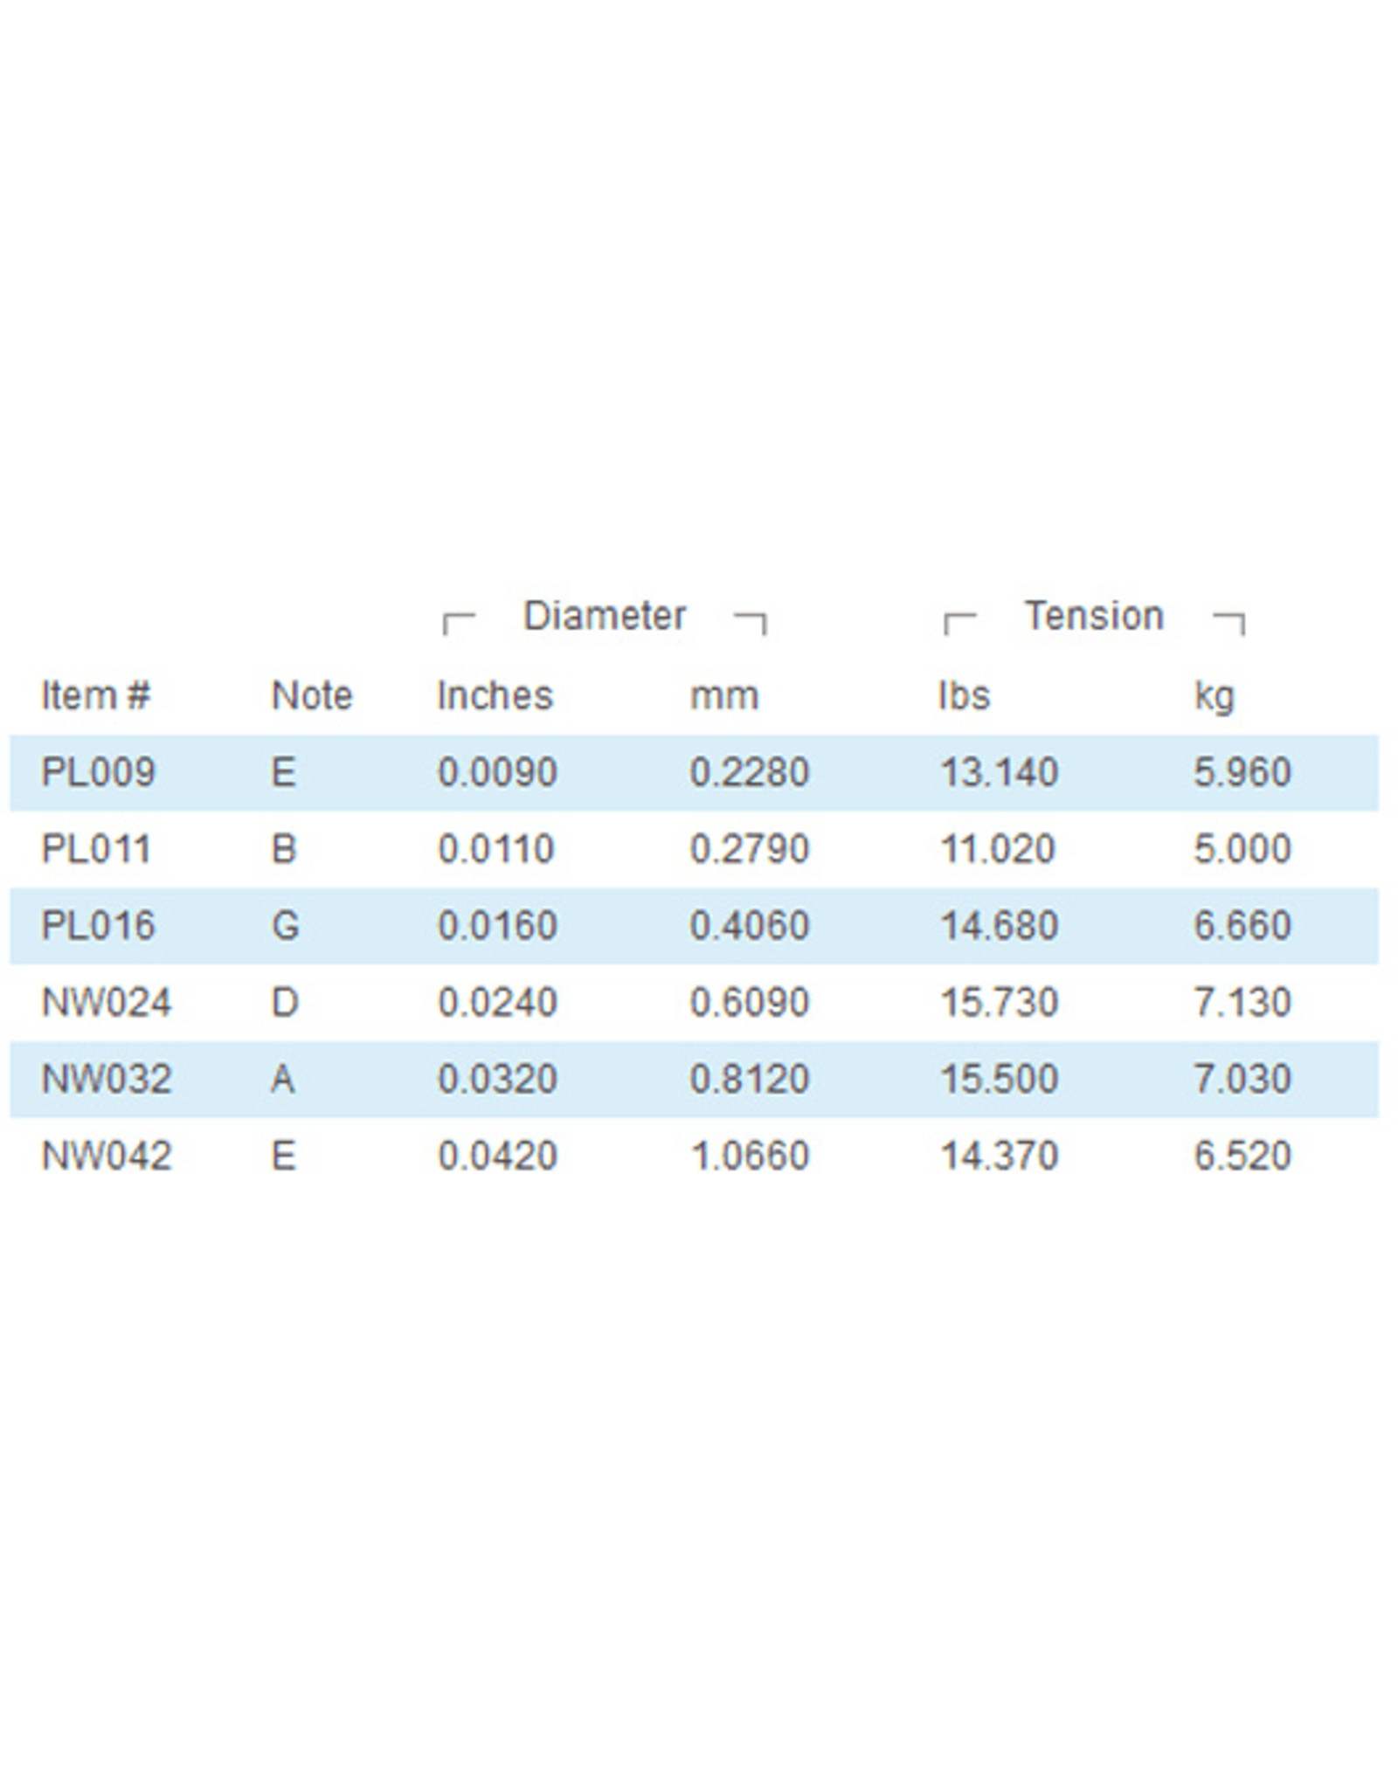Select the NW042 item row label
The height and width of the screenshot is (1789, 1398).
(x=106, y=1157)
